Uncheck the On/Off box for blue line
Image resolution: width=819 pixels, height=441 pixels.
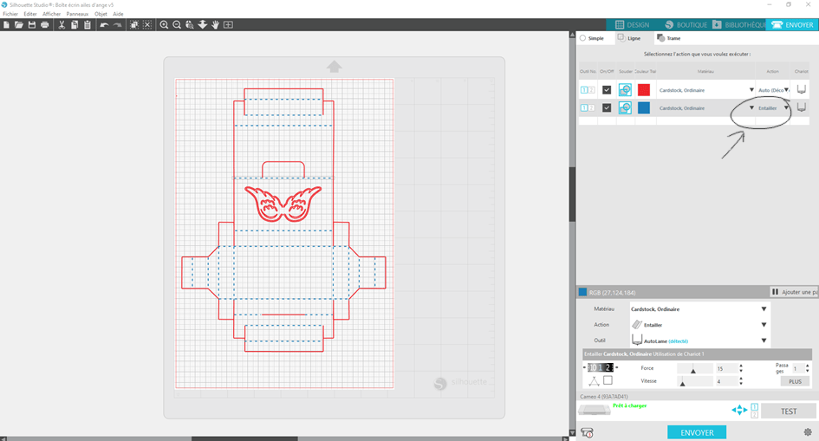coord(607,108)
